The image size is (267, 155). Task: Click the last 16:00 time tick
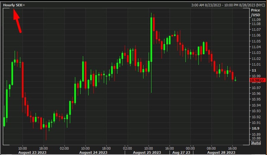point(232,148)
